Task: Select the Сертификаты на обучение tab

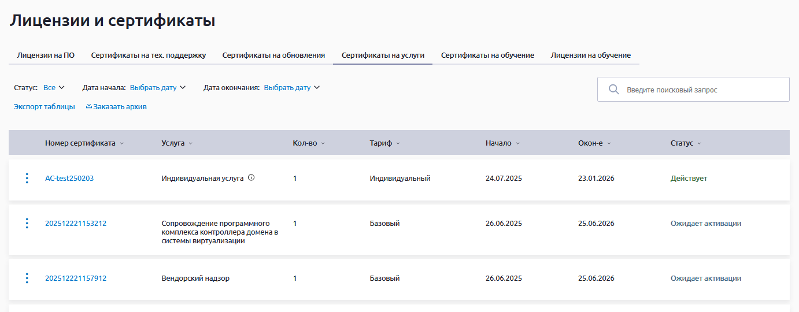Action: click(487, 55)
